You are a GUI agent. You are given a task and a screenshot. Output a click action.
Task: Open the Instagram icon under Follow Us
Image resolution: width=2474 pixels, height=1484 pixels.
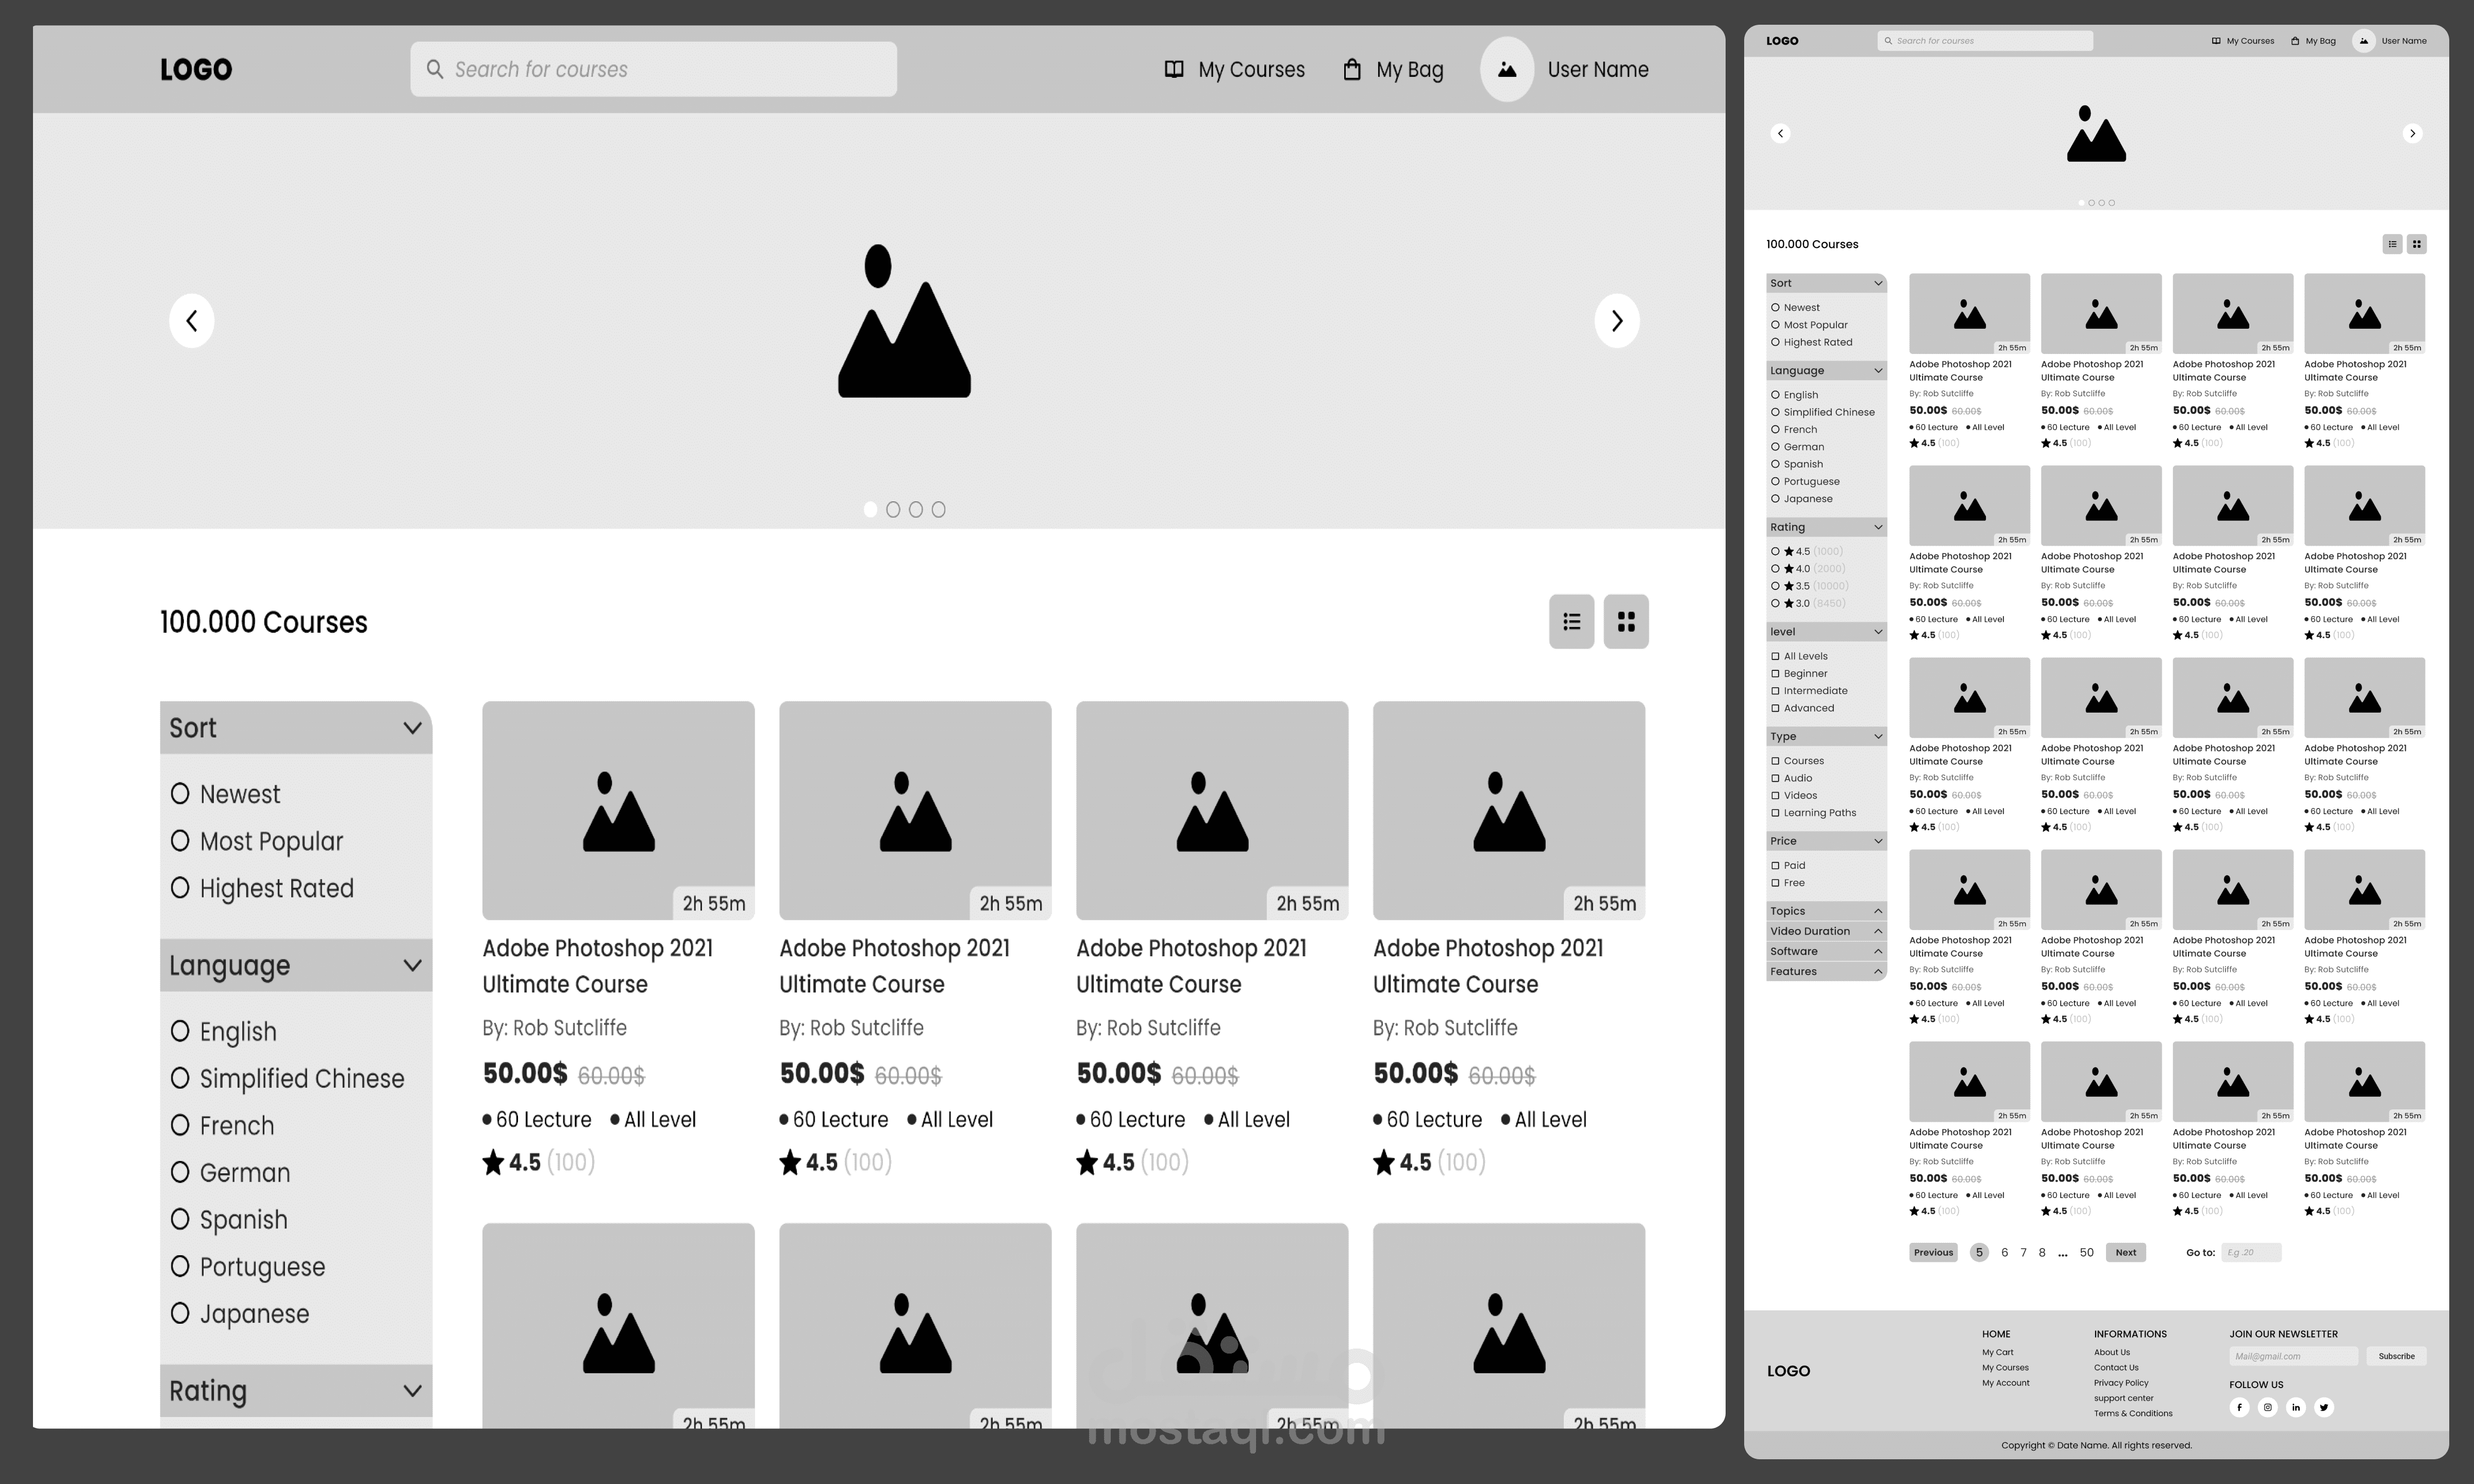[x=2267, y=1407]
